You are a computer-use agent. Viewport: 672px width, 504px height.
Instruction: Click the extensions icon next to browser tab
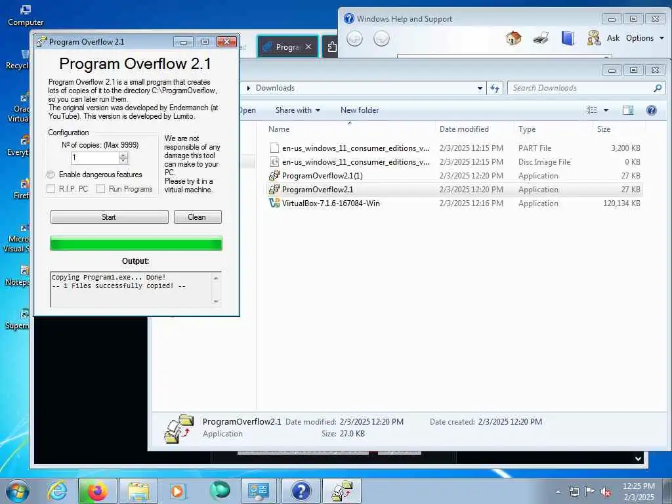point(332,47)
